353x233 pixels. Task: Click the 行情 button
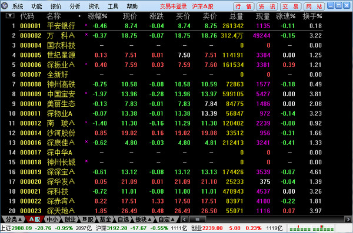coord(244,6)
